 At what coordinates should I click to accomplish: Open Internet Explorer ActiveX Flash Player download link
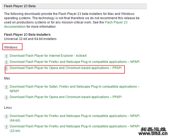pos(48,56)
